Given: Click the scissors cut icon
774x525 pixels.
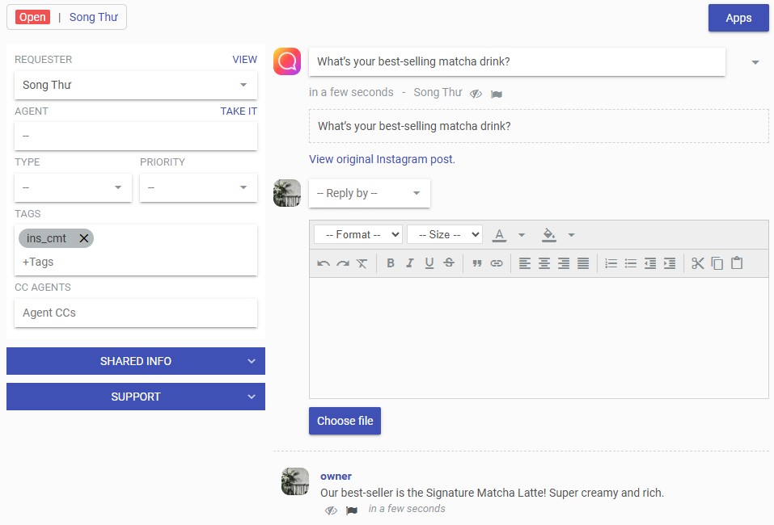Looking at the screenshot, I should coord(698,263).
